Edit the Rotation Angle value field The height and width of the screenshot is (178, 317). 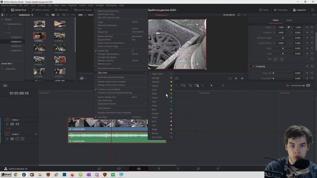click(x=298, y=38)
